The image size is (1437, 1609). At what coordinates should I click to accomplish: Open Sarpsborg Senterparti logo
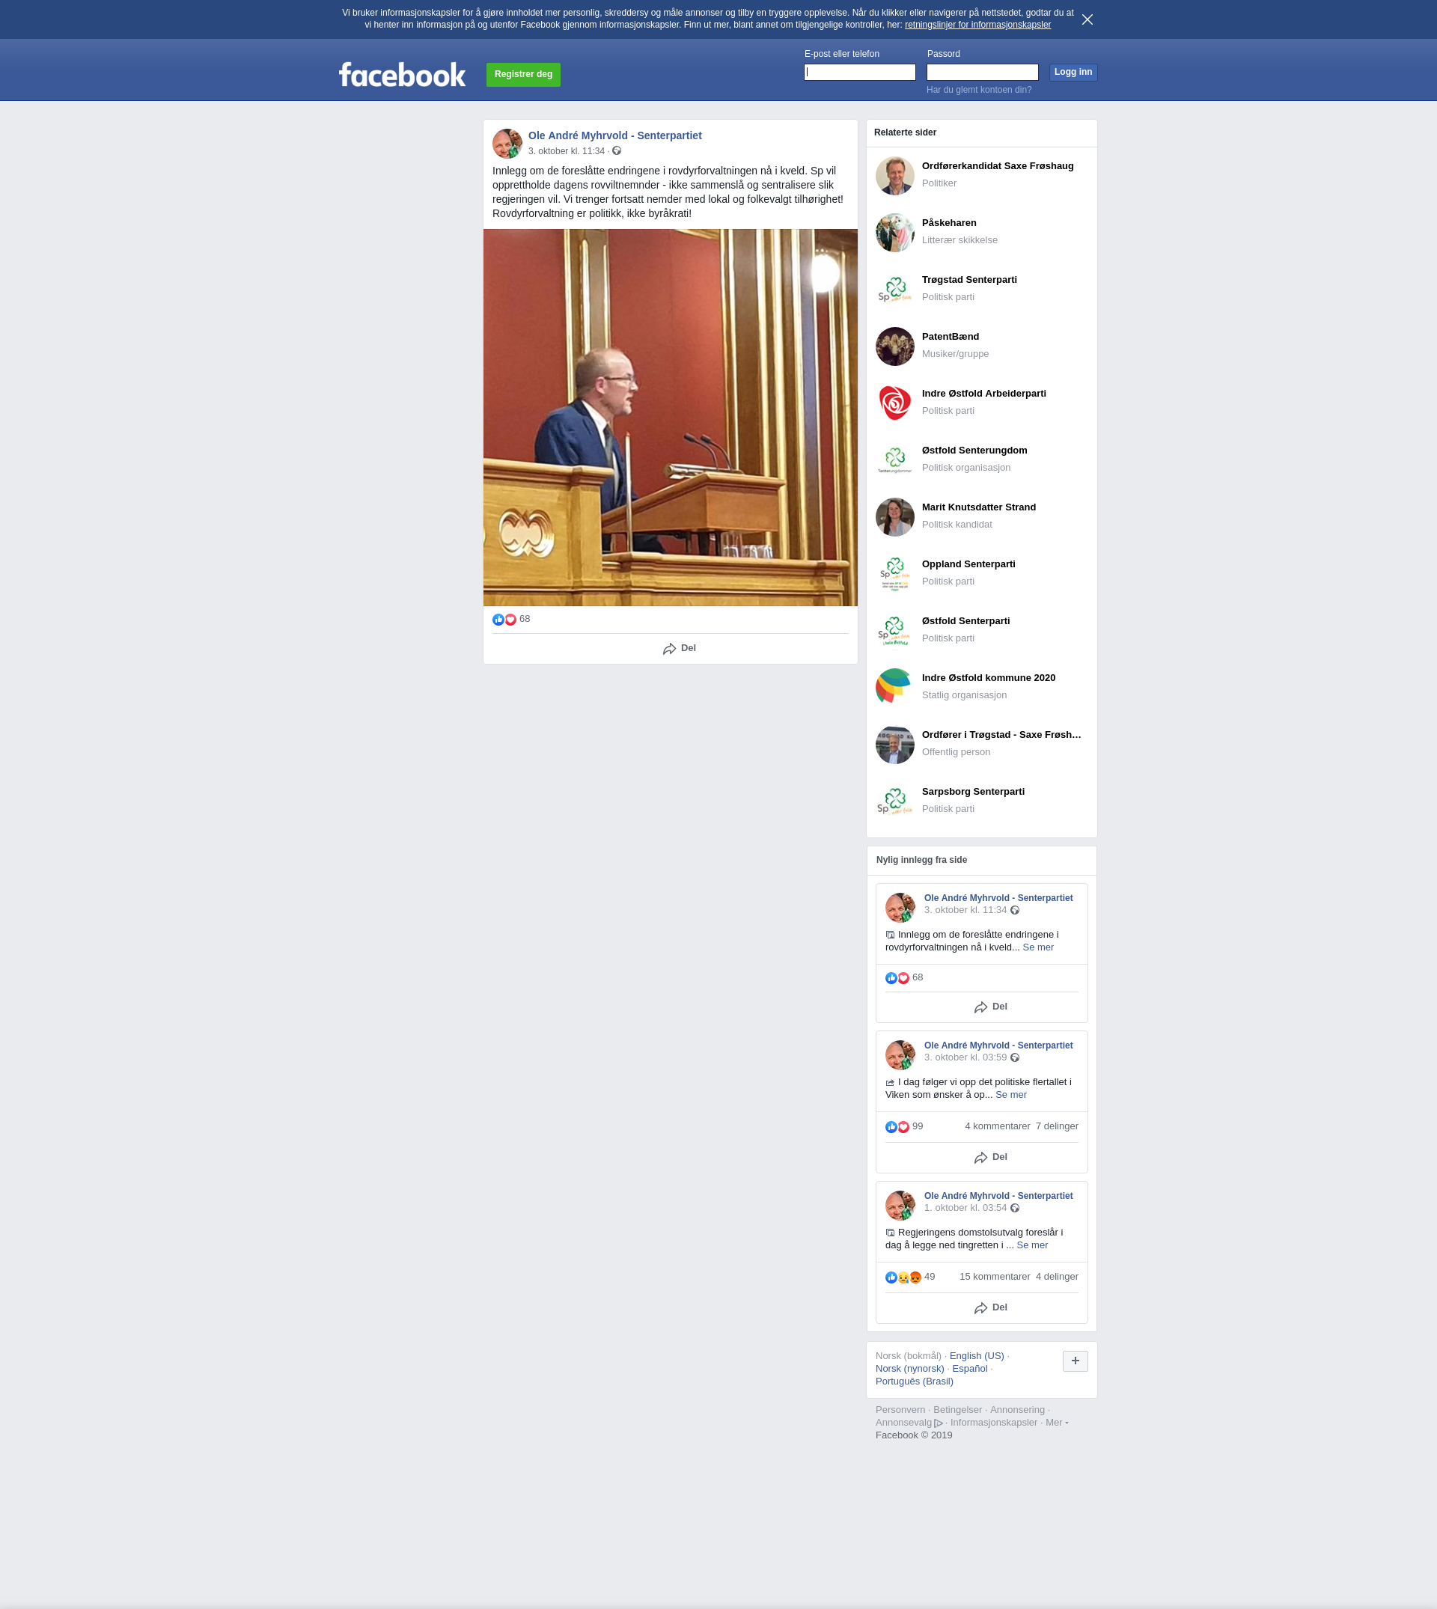[894, 802]
